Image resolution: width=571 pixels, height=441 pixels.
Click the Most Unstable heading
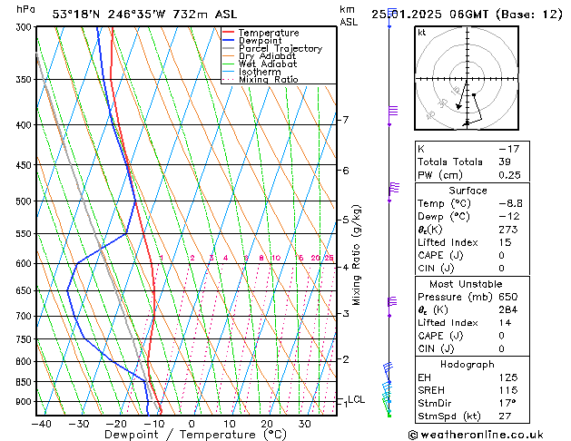point(466,284)
